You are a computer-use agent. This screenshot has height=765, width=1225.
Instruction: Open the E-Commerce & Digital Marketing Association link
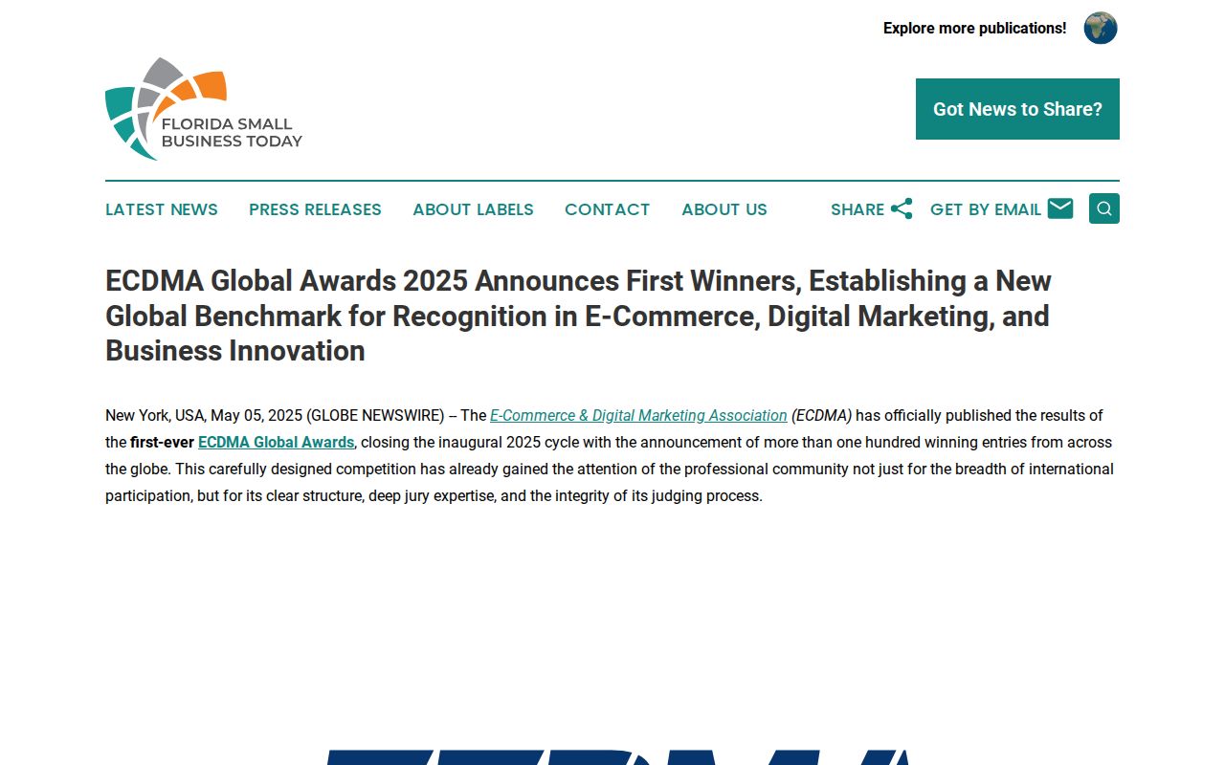pos(637,415)
